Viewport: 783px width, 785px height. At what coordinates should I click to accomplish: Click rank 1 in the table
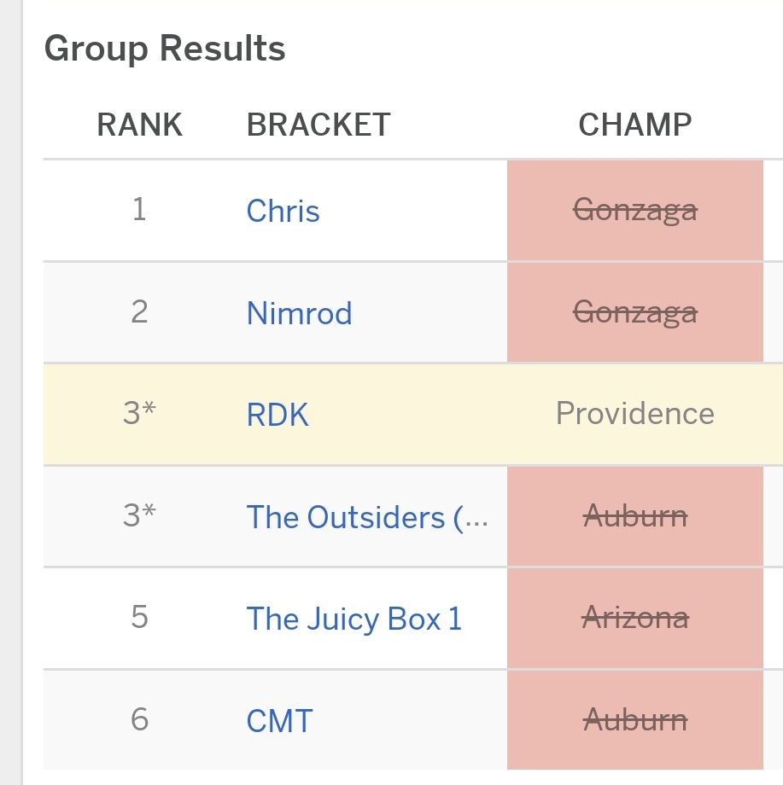click(139, 210)
